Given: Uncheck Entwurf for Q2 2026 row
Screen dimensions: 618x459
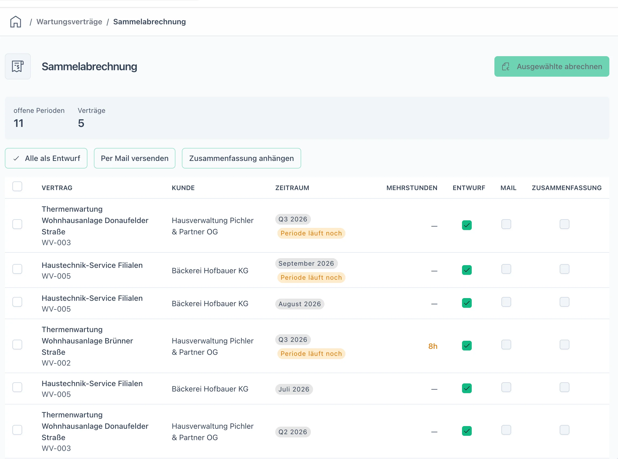Looking at the screenshot, I should tap(467, 431).
